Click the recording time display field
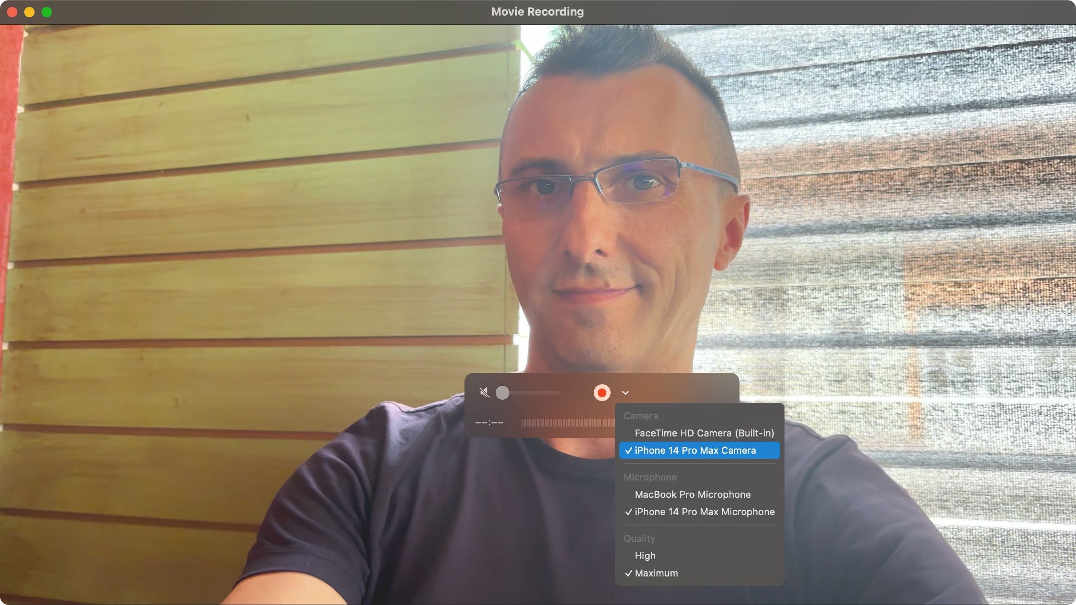Screen dimensions: 1076x605 point(489,422)
